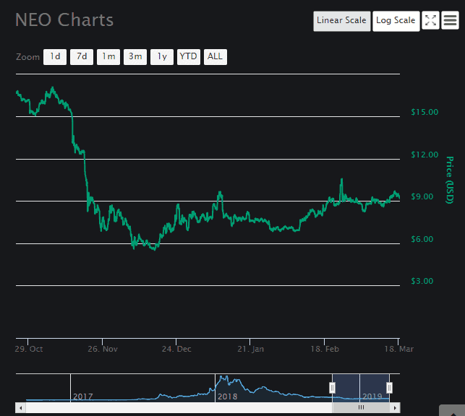Image resolution: width=465 pixels, height=416 pixels.
Task: Click the $6.00 axis label
Action: [x=422, y=239]
